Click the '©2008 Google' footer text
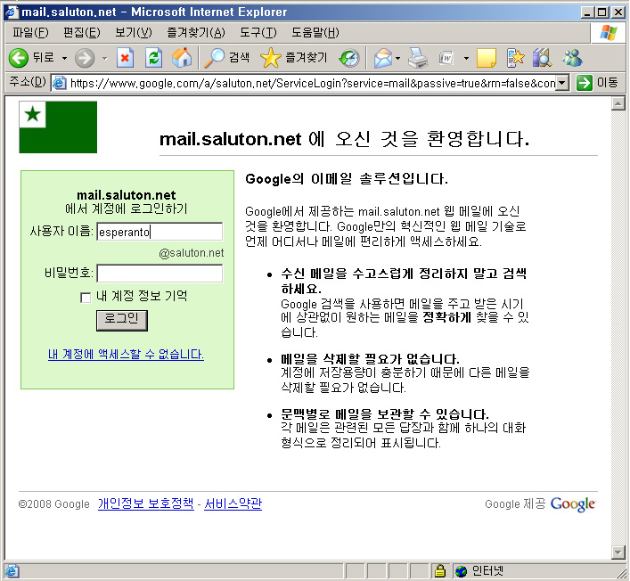Image resolution: width=630 pixels, height=581 pixels. pyautogui.click(x=53, y=503)
